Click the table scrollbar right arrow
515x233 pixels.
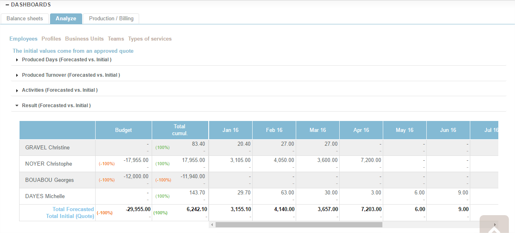tap(495, 225)
